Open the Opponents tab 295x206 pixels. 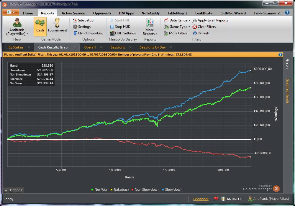click(x=102, y=13)
